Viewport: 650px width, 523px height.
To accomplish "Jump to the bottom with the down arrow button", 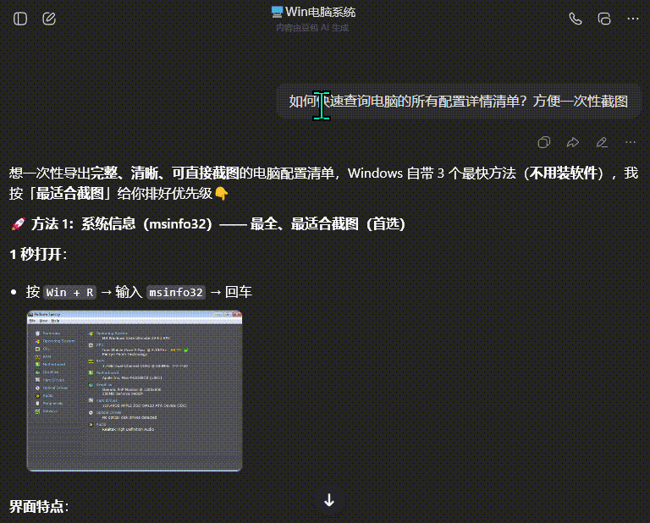I will [329, 500].
